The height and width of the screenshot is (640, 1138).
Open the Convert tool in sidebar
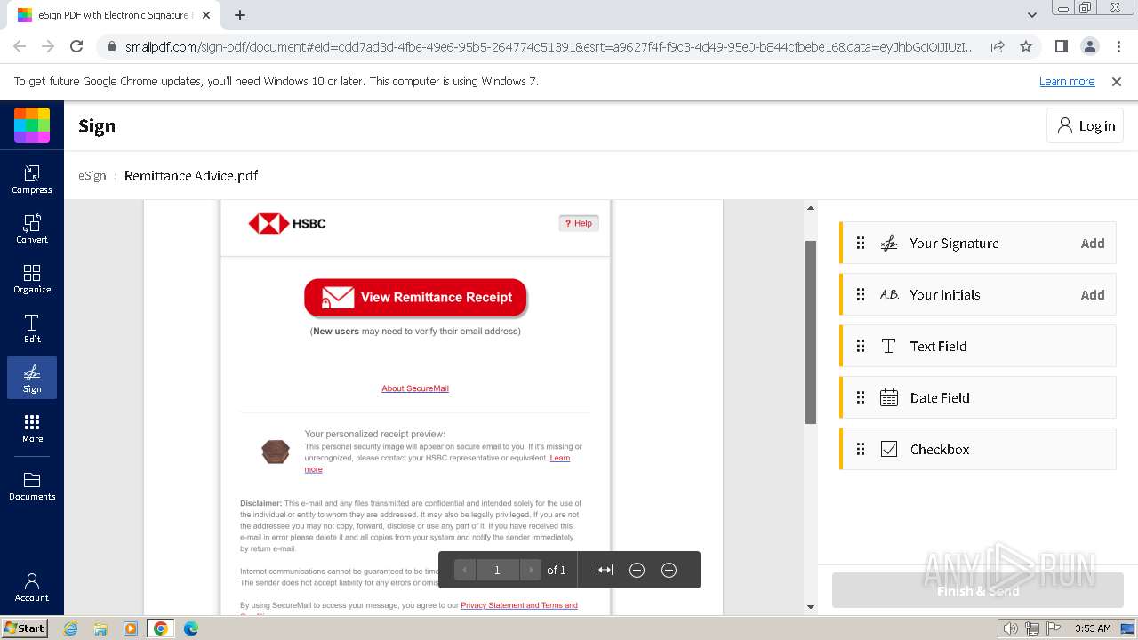pyautogui.click(x=32, y=228)
